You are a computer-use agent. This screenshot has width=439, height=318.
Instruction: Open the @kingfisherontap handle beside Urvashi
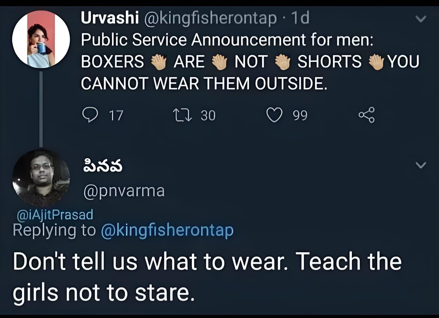210,18
